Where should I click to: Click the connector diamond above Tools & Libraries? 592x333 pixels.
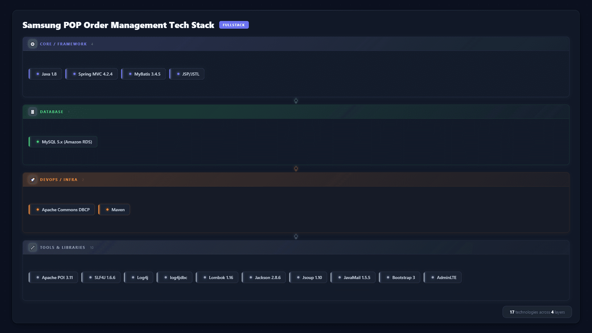(x=296, y=236)
